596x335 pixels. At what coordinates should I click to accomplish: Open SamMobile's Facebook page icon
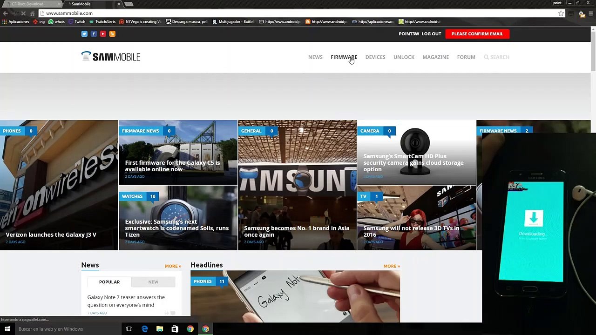(94, 33)
